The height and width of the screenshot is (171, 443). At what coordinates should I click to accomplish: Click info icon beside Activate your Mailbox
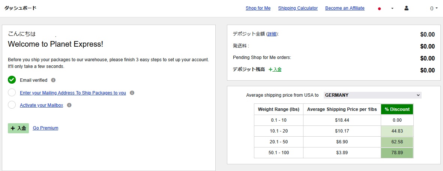click(69, 105)
